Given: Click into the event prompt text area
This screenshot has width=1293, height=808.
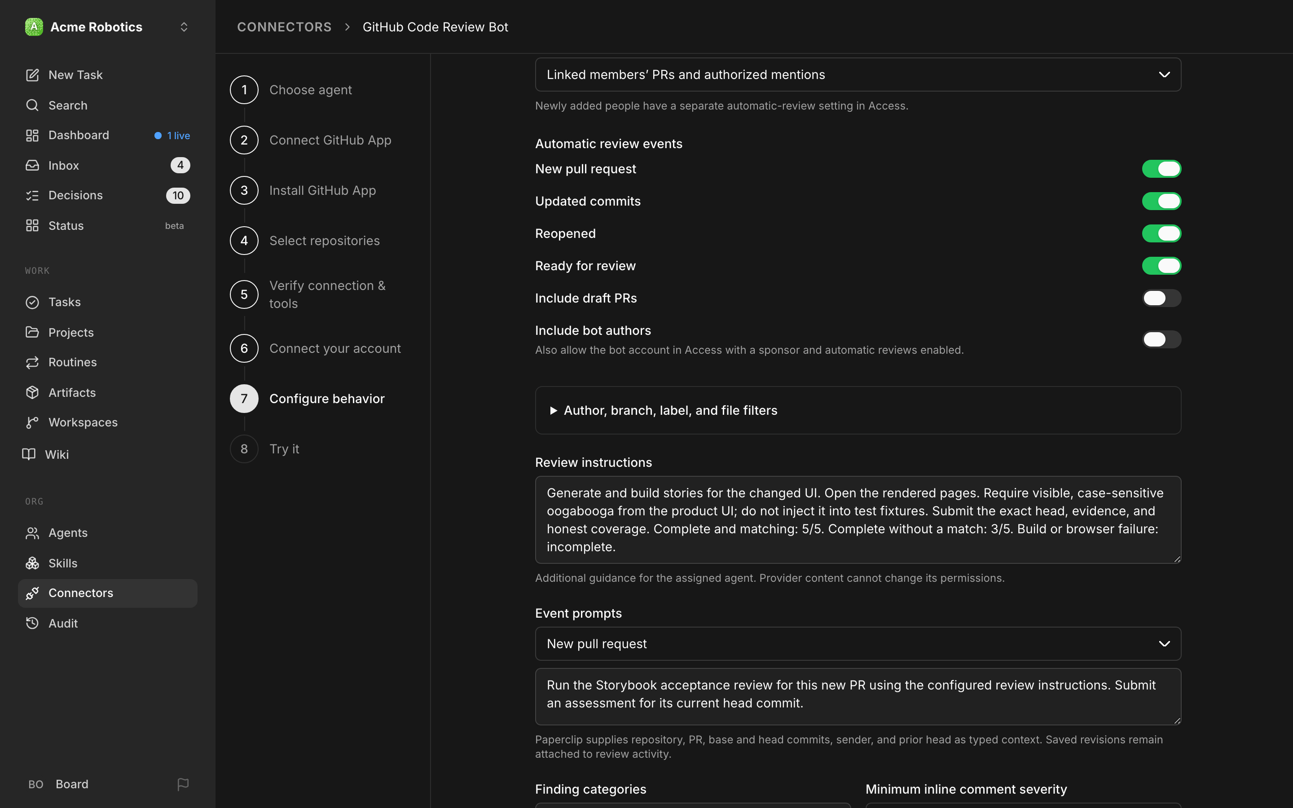Looking at the screenshot, I should tap(858, 696).
